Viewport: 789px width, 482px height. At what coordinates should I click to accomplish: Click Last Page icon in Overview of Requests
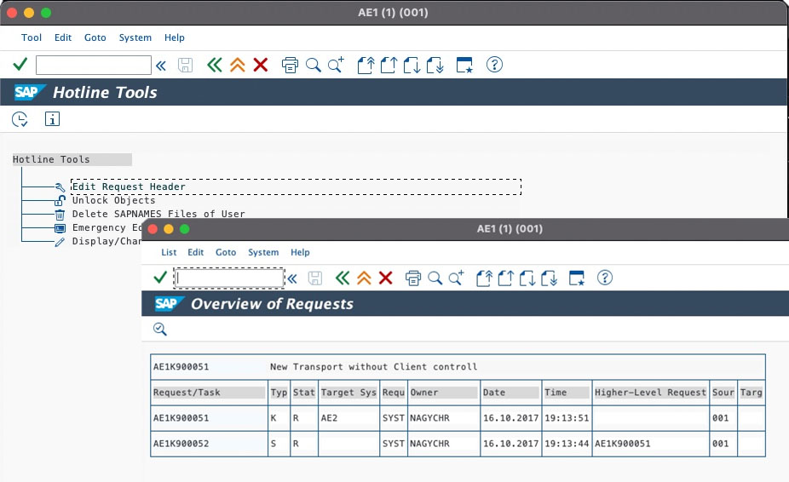[x=550, y=278]
